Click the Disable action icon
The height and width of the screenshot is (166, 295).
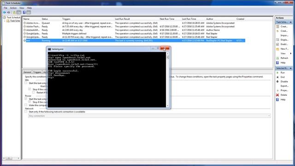click(277, 82)
